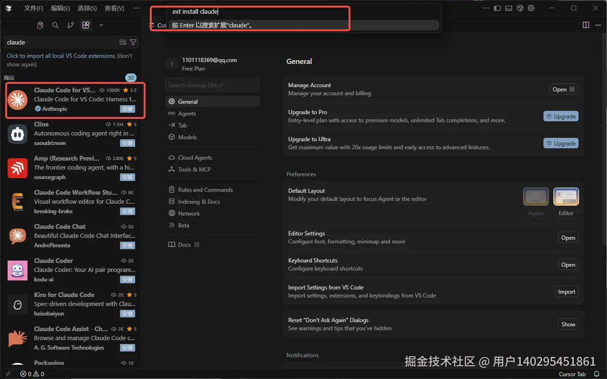
Task: Open Keyboard Shortcuts via Open button
Action: click(568, 265)
